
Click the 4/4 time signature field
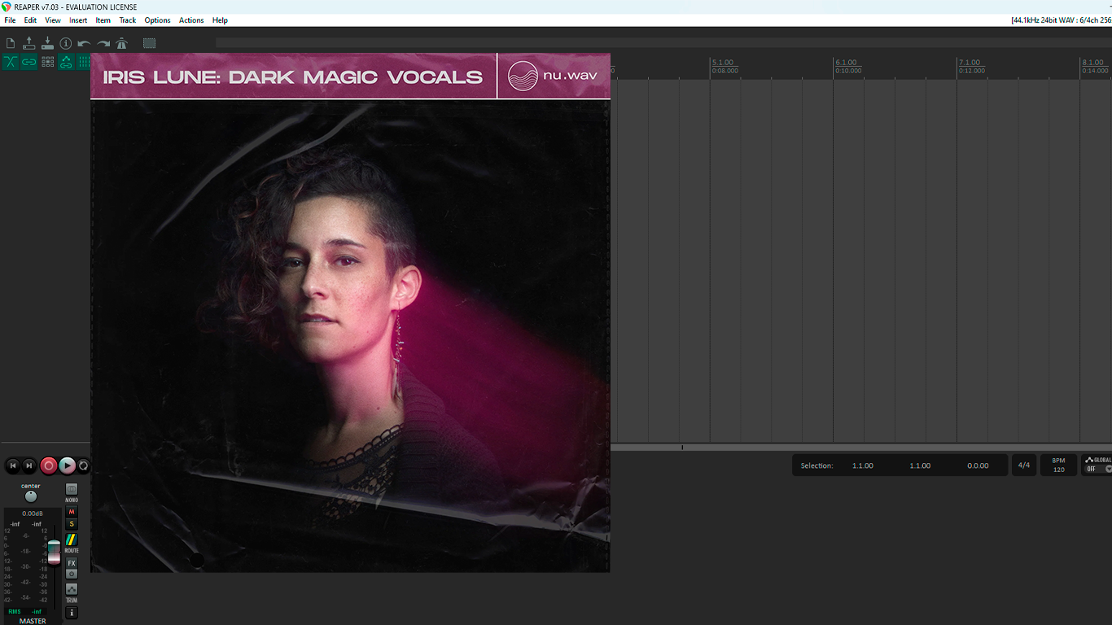coord(1024,465)
